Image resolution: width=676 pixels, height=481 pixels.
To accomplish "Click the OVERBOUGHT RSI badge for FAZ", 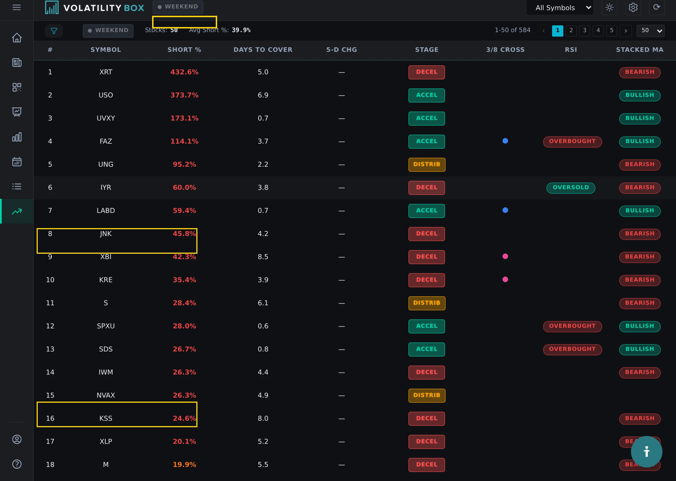I will [572, 141].
